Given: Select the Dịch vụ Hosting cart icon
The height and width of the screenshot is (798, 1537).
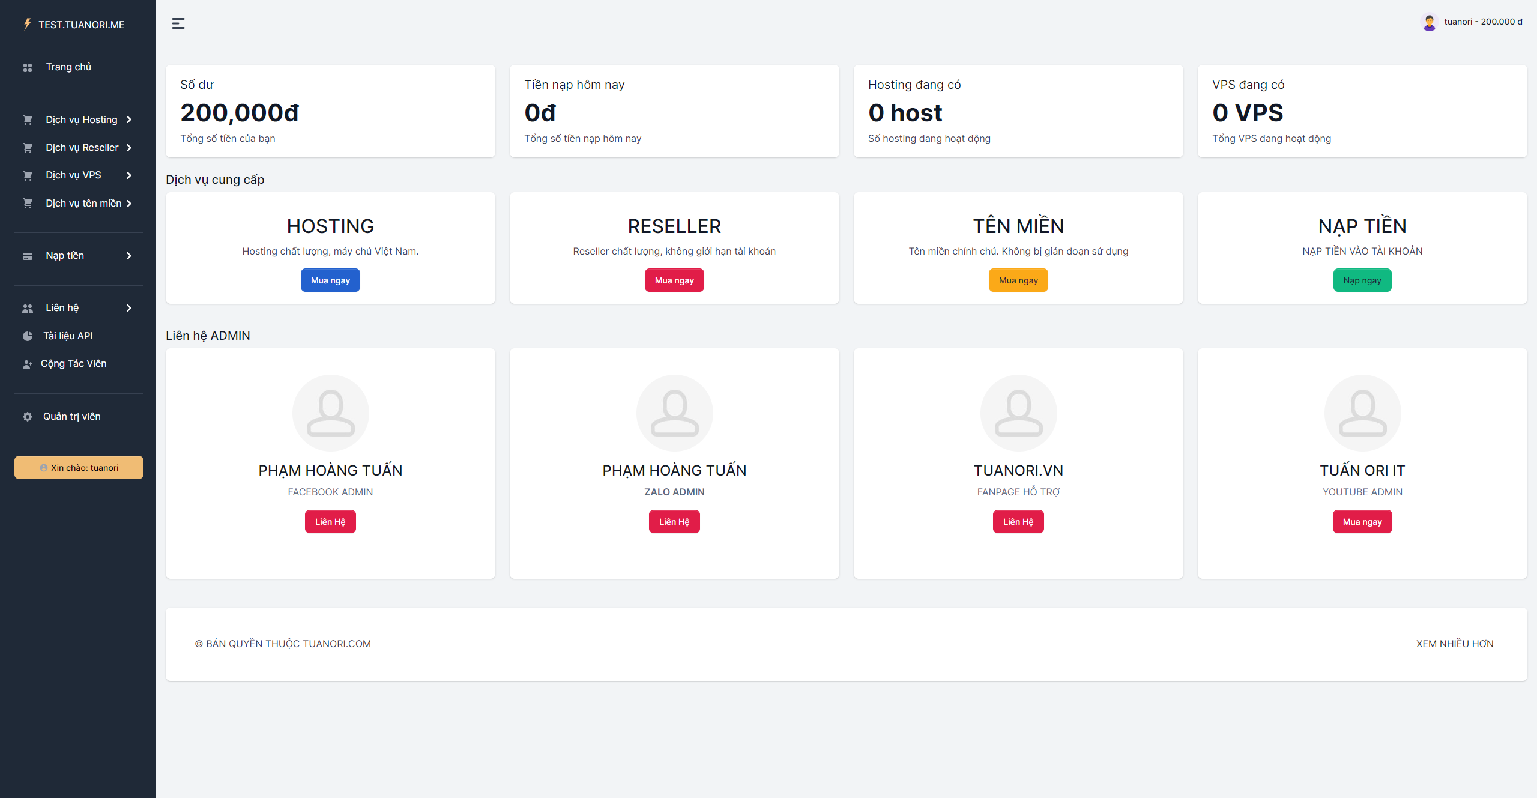Looking at the screenshot, I should point(28,119).
